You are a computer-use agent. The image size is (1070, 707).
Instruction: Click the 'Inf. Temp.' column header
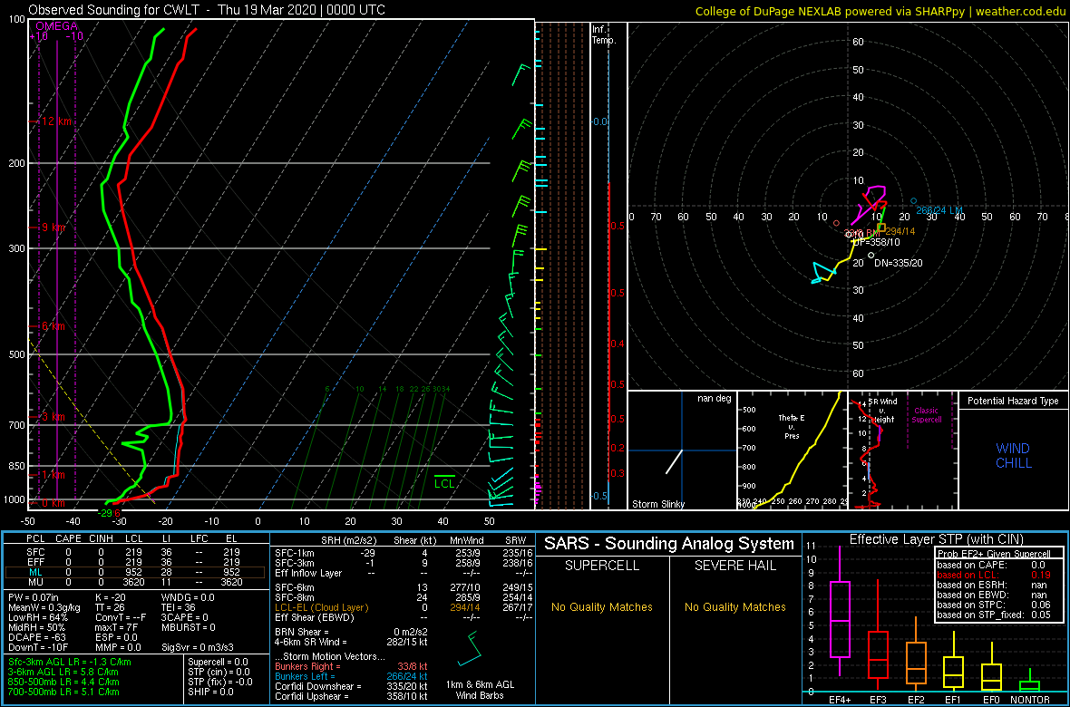(x=604, y=34)
